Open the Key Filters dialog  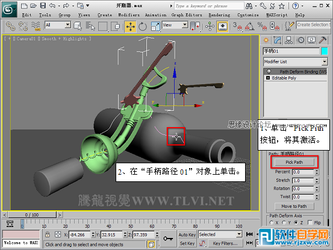click(225, 243)
